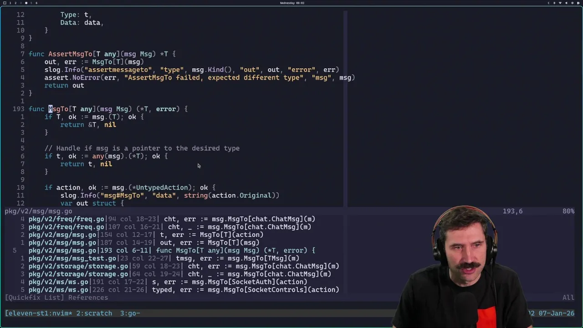Expand the tray chevron in the top bar

(x=548, y=3)
